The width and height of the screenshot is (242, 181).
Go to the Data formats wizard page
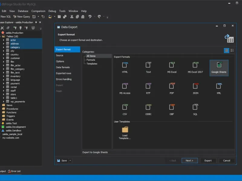(x=63, y=67)
